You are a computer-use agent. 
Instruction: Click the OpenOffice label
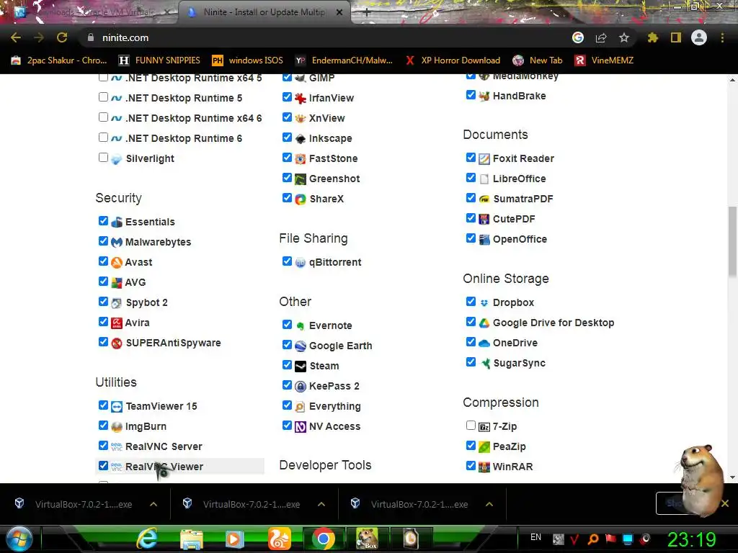pyautogui.click(x=520, y=239)
